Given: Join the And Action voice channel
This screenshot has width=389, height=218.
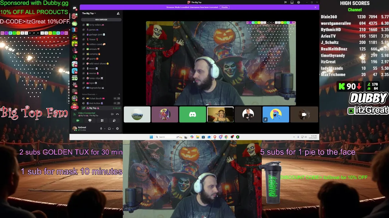Looking at the screenshot, I should pyautogui.click(x=101, y=103).
